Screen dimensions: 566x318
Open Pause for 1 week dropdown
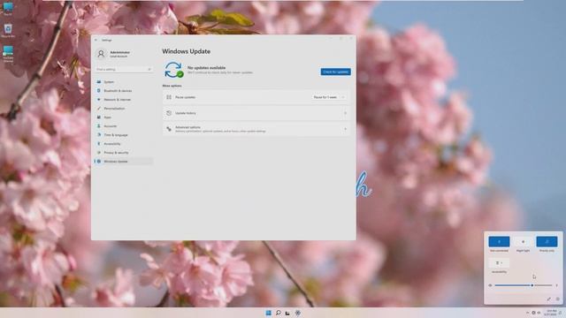tap(329, 97)
